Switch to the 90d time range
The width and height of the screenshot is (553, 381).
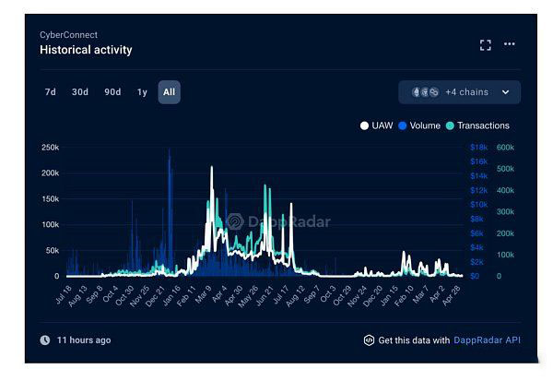pyautogui.click(x=112, y=92)
